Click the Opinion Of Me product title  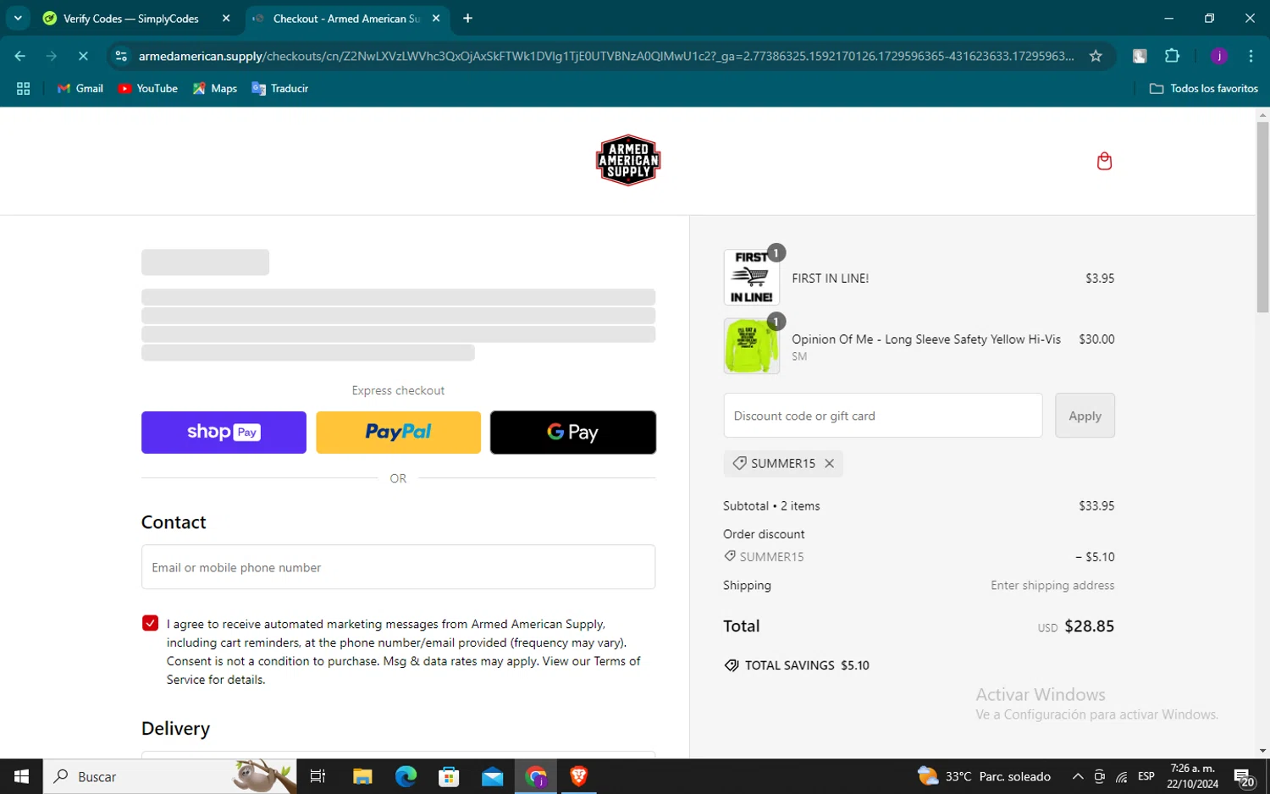[x=926, y=339]
